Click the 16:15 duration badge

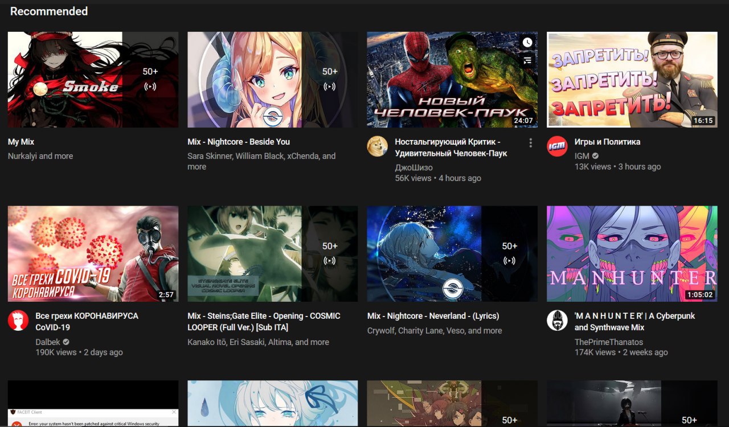pos(703,121)
